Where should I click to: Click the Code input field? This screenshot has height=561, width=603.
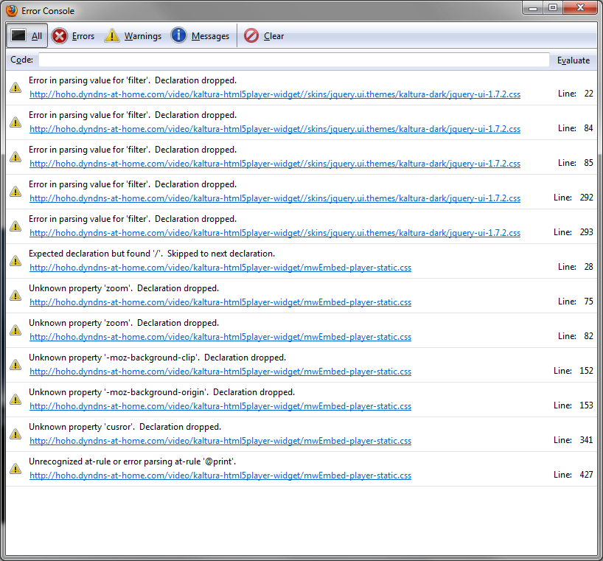(x=294, y=60)
